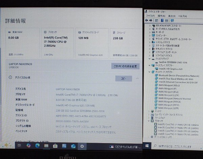Image resolution: width=203 pixels, height=159 pixels.
Task: Click ソフトウェア デバイス icon
Action: 153,55
